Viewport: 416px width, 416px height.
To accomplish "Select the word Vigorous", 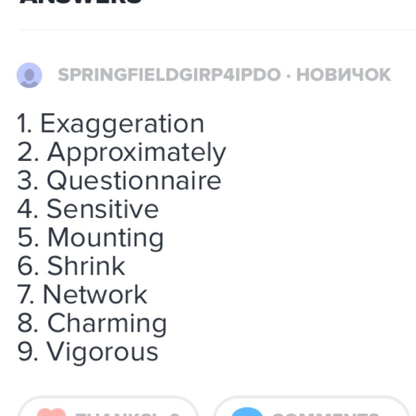I will tap(103, 352).
